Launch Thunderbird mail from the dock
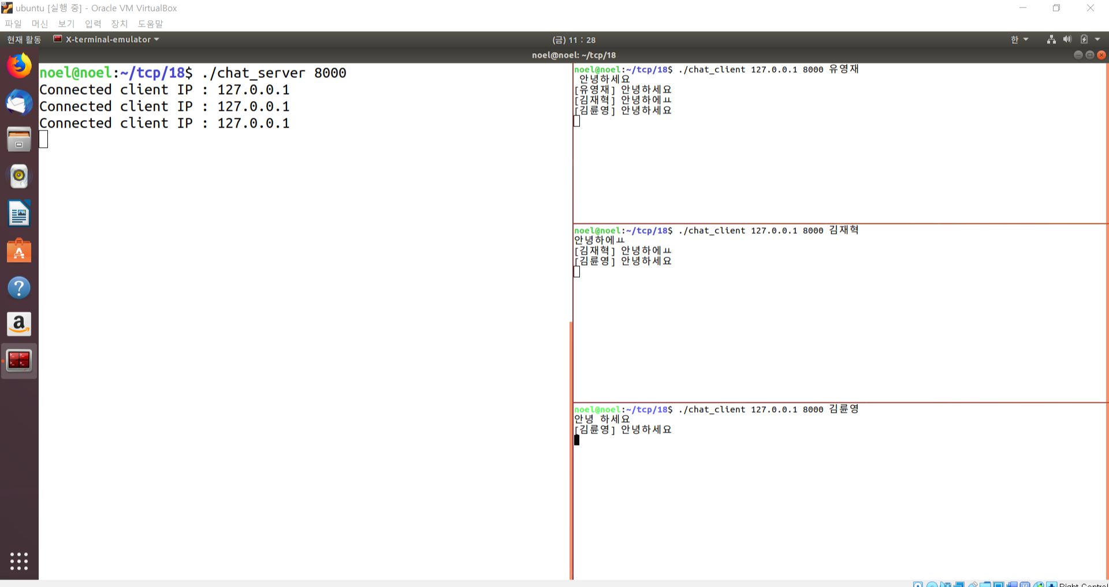This screenshot has height=587, width=1109. click(19, 103)
